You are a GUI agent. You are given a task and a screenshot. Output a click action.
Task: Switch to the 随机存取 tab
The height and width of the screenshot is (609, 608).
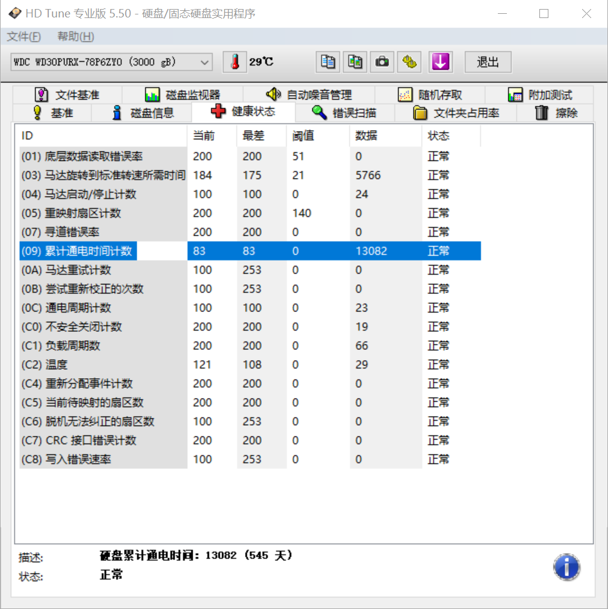(430, 94)
